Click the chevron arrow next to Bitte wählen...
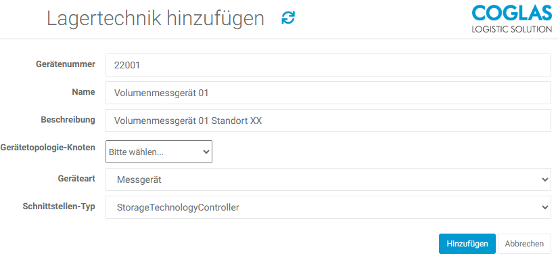Screen dimensions: 558x260 [206, 152]
